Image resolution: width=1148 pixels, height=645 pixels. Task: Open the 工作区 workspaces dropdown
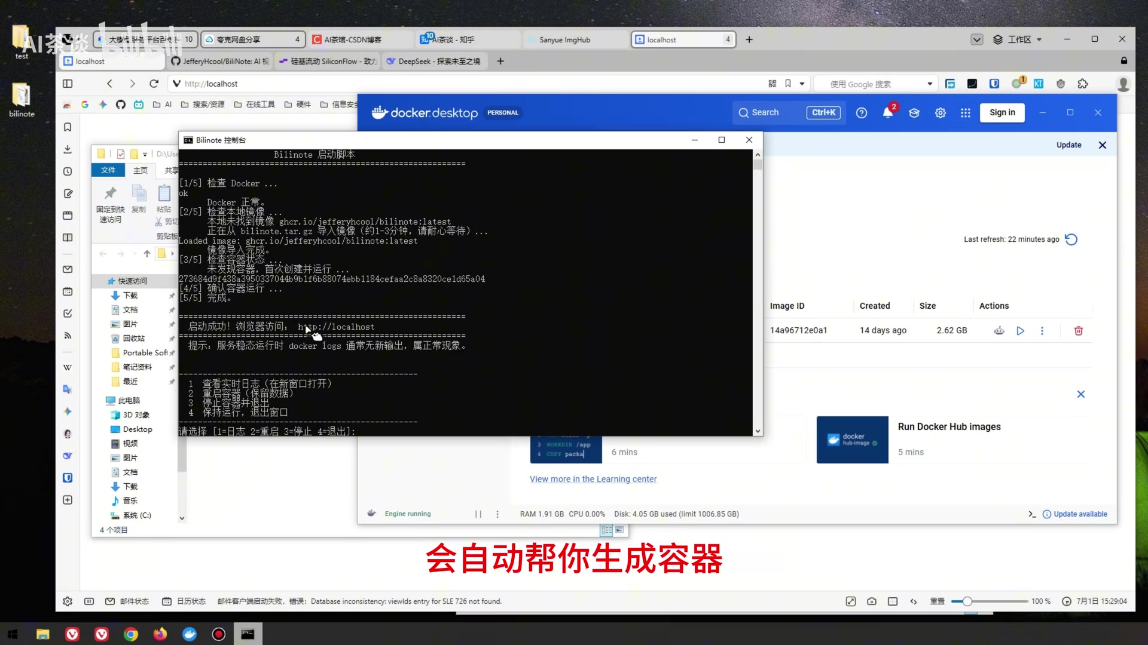(x=1018, y=40)
